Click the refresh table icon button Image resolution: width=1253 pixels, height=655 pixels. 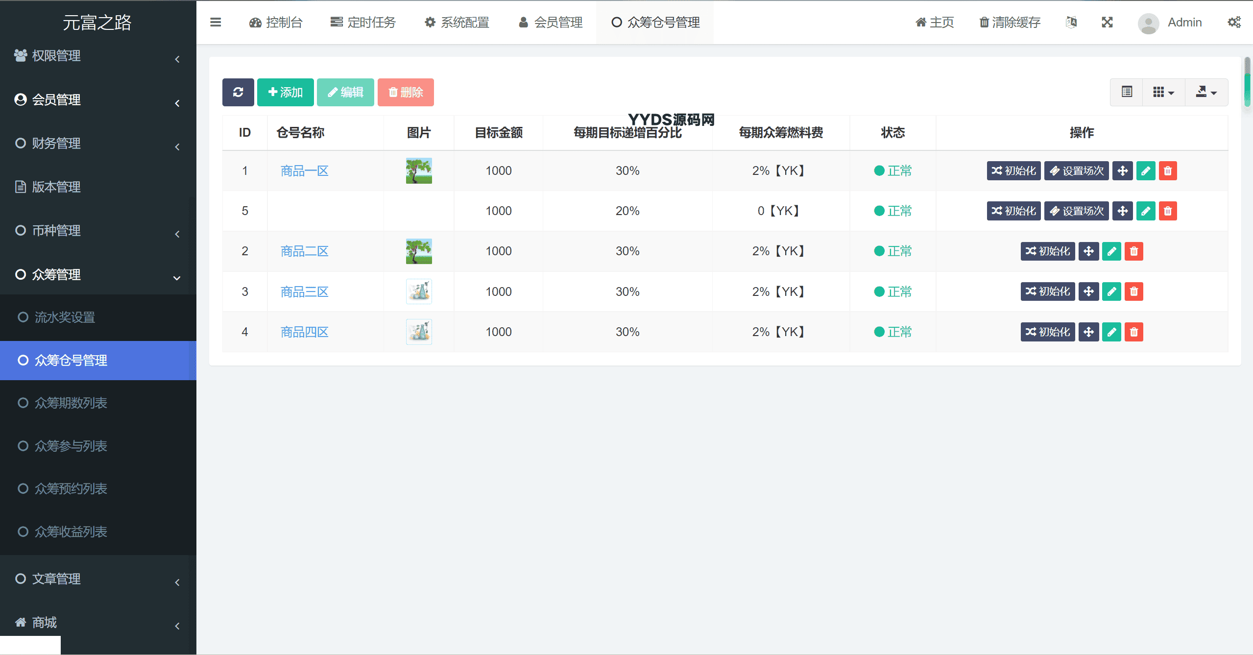click(x=238, y=92)
